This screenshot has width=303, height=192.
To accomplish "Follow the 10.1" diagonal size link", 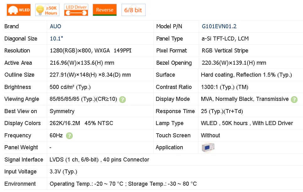I will 57,38.
